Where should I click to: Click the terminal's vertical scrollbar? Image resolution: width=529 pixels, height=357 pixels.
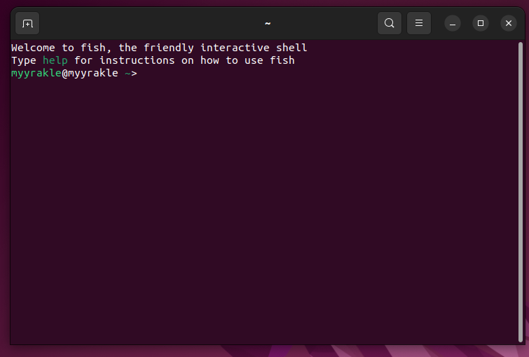520,189
